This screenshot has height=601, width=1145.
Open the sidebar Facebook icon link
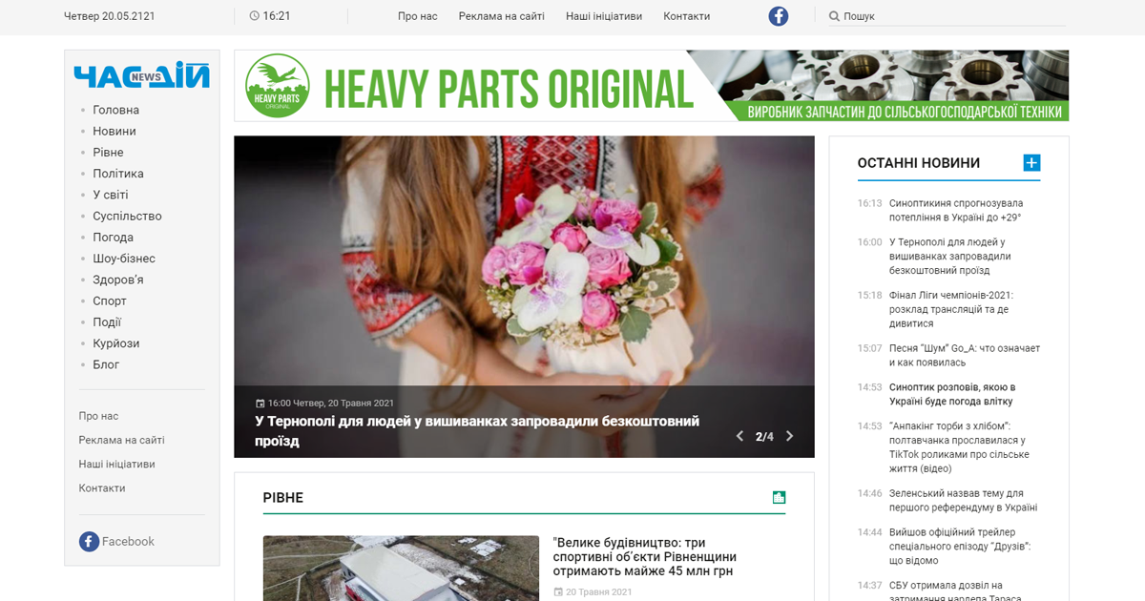pyautogui.click(x=89, y=542)
